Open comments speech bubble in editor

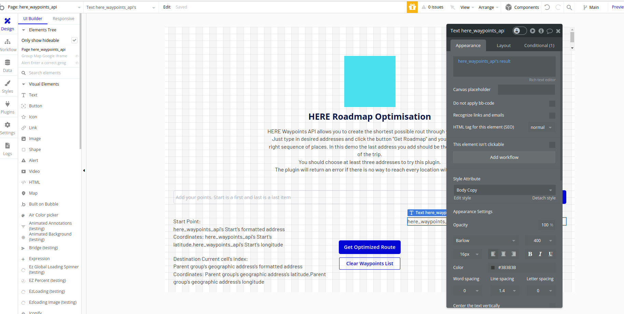coord(550,31)
